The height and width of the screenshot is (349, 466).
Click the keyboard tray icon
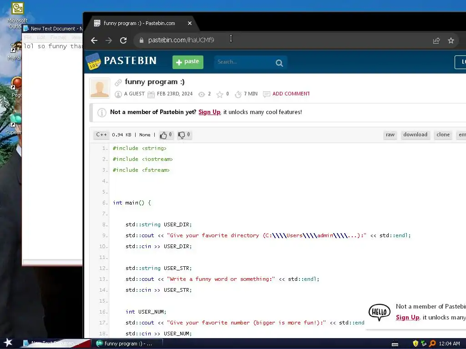(x=395, y=344)
